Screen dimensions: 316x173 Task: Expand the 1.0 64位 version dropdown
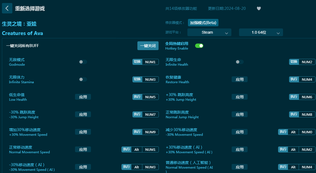(261, 32)
